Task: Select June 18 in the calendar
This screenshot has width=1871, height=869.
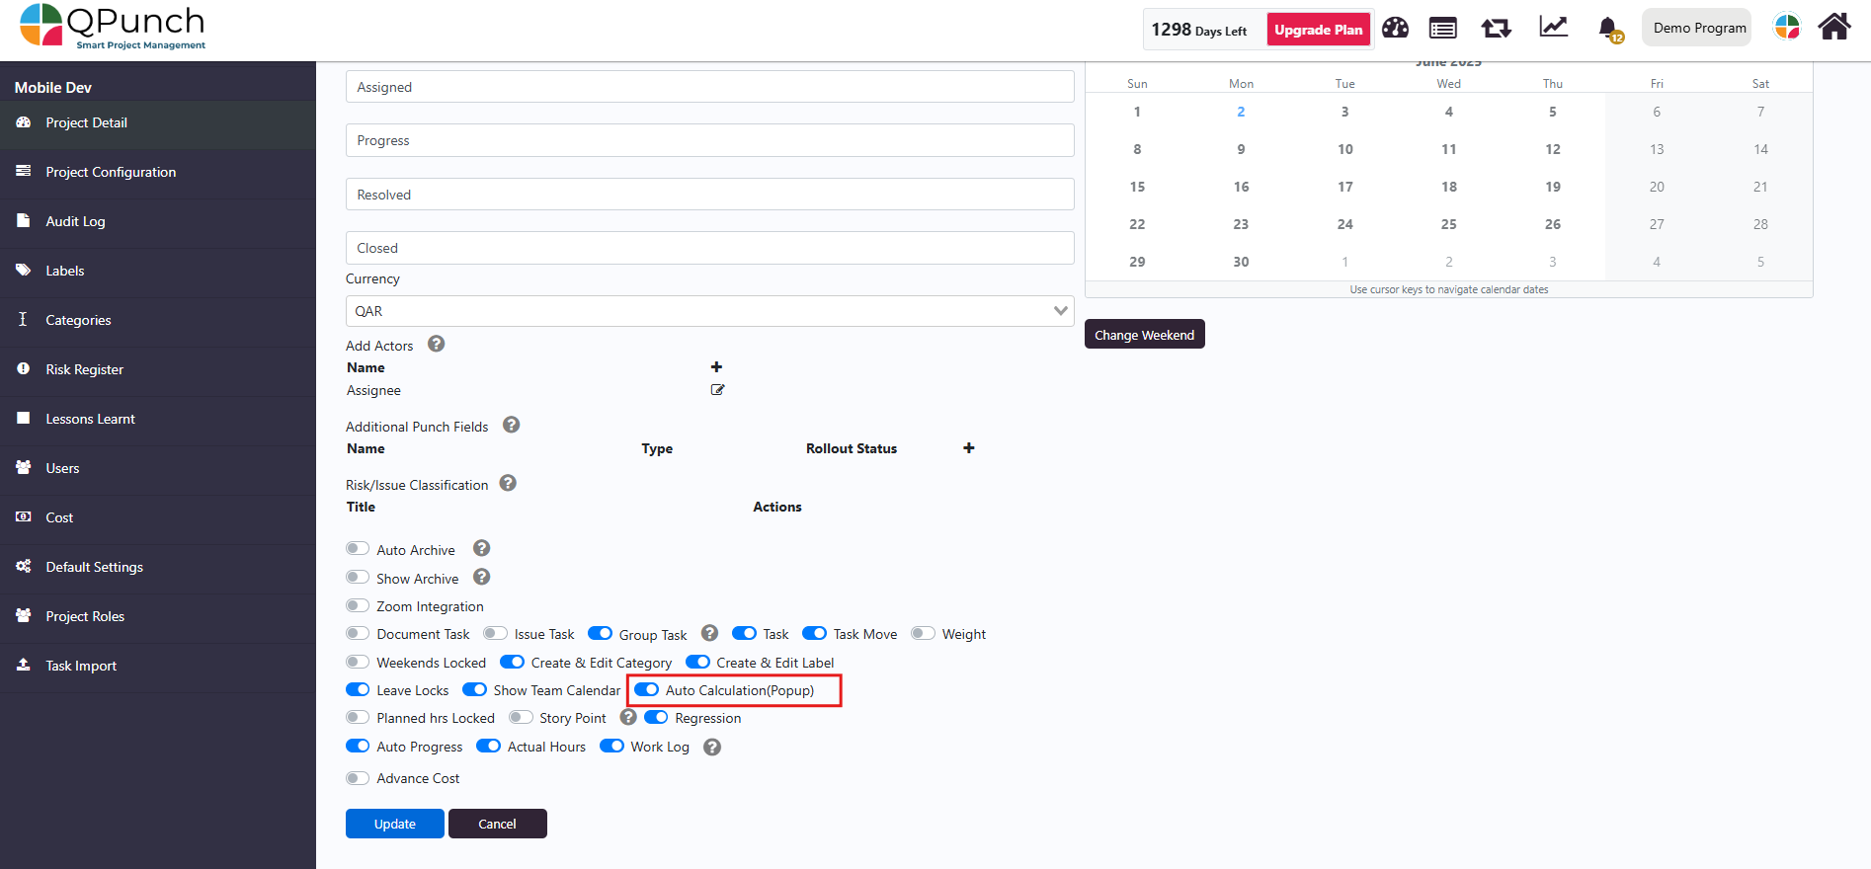Action: [x=1449, y=187]
